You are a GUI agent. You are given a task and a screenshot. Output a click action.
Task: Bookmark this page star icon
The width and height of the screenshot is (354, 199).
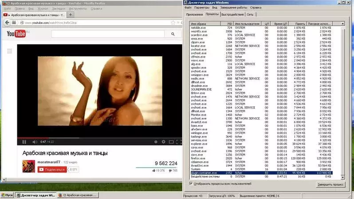[173, 23]
